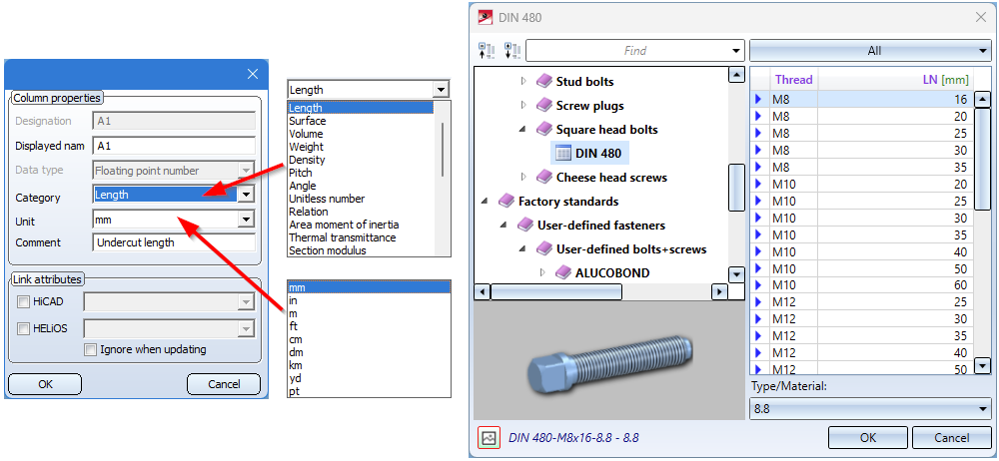Select Volume in the category list
999x461 pixels.
306,134
